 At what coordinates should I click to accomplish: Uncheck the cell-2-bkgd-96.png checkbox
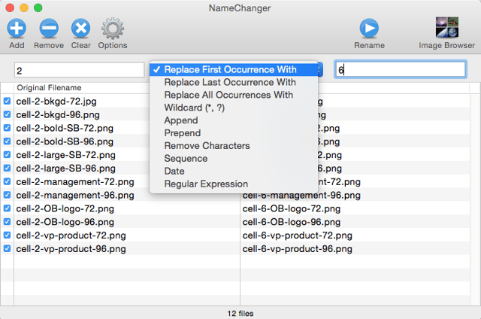click(7, 114)
